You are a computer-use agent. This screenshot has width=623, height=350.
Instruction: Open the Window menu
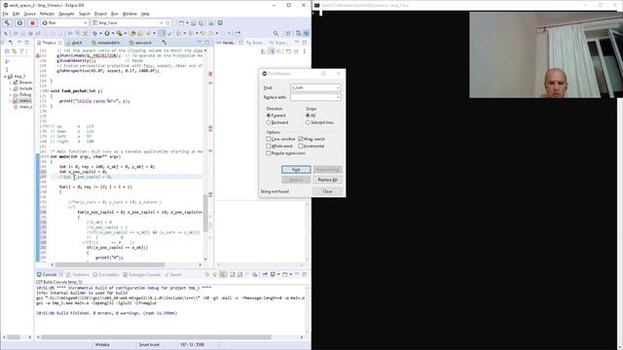(x=129, y=14)
